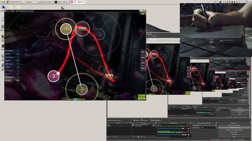
Task: Toggle Studio Mode button in OBS controls
Action: [234, 132]
